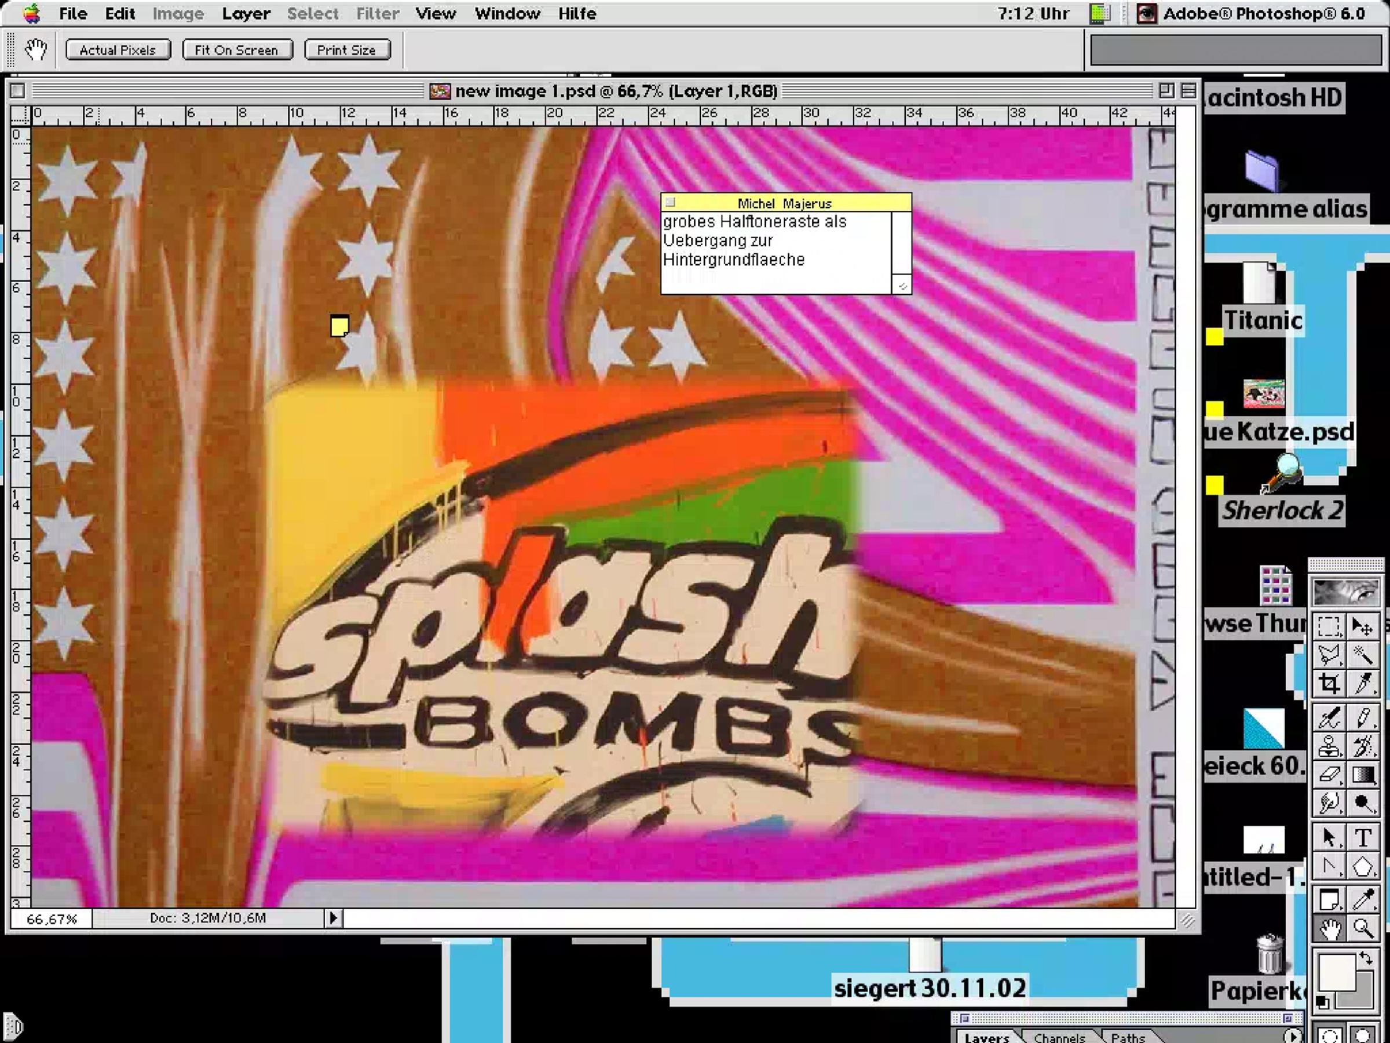Select the Crop tool
Screen dimensions: 1390x1043
(x=1329, y=683)
